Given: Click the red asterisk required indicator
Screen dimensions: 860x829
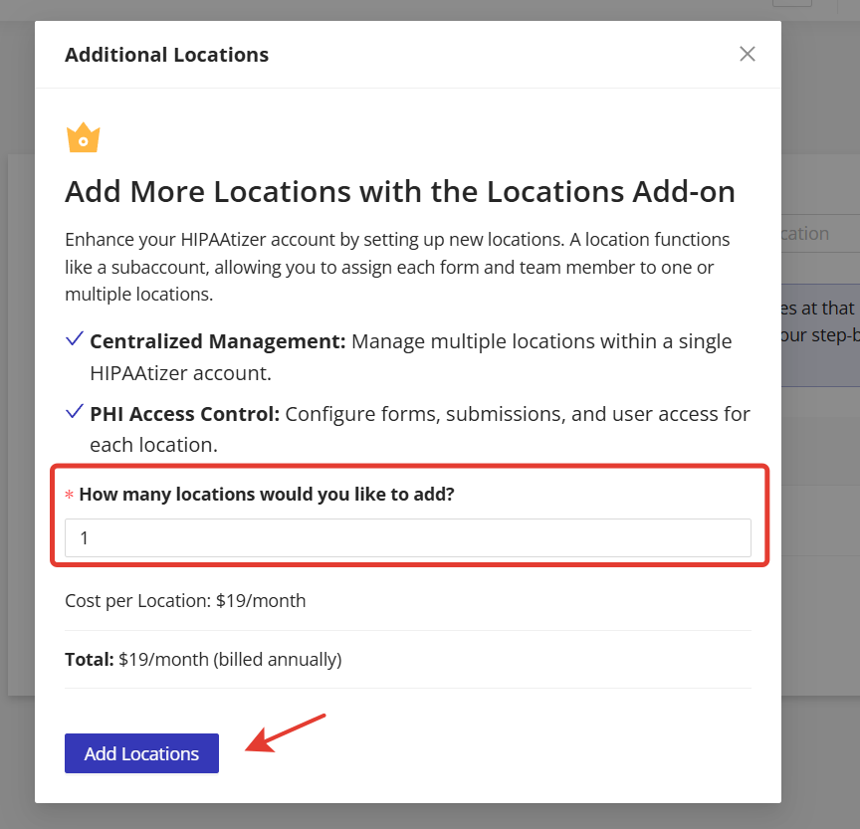Looking at the screenshot, I should pos(70,494).
